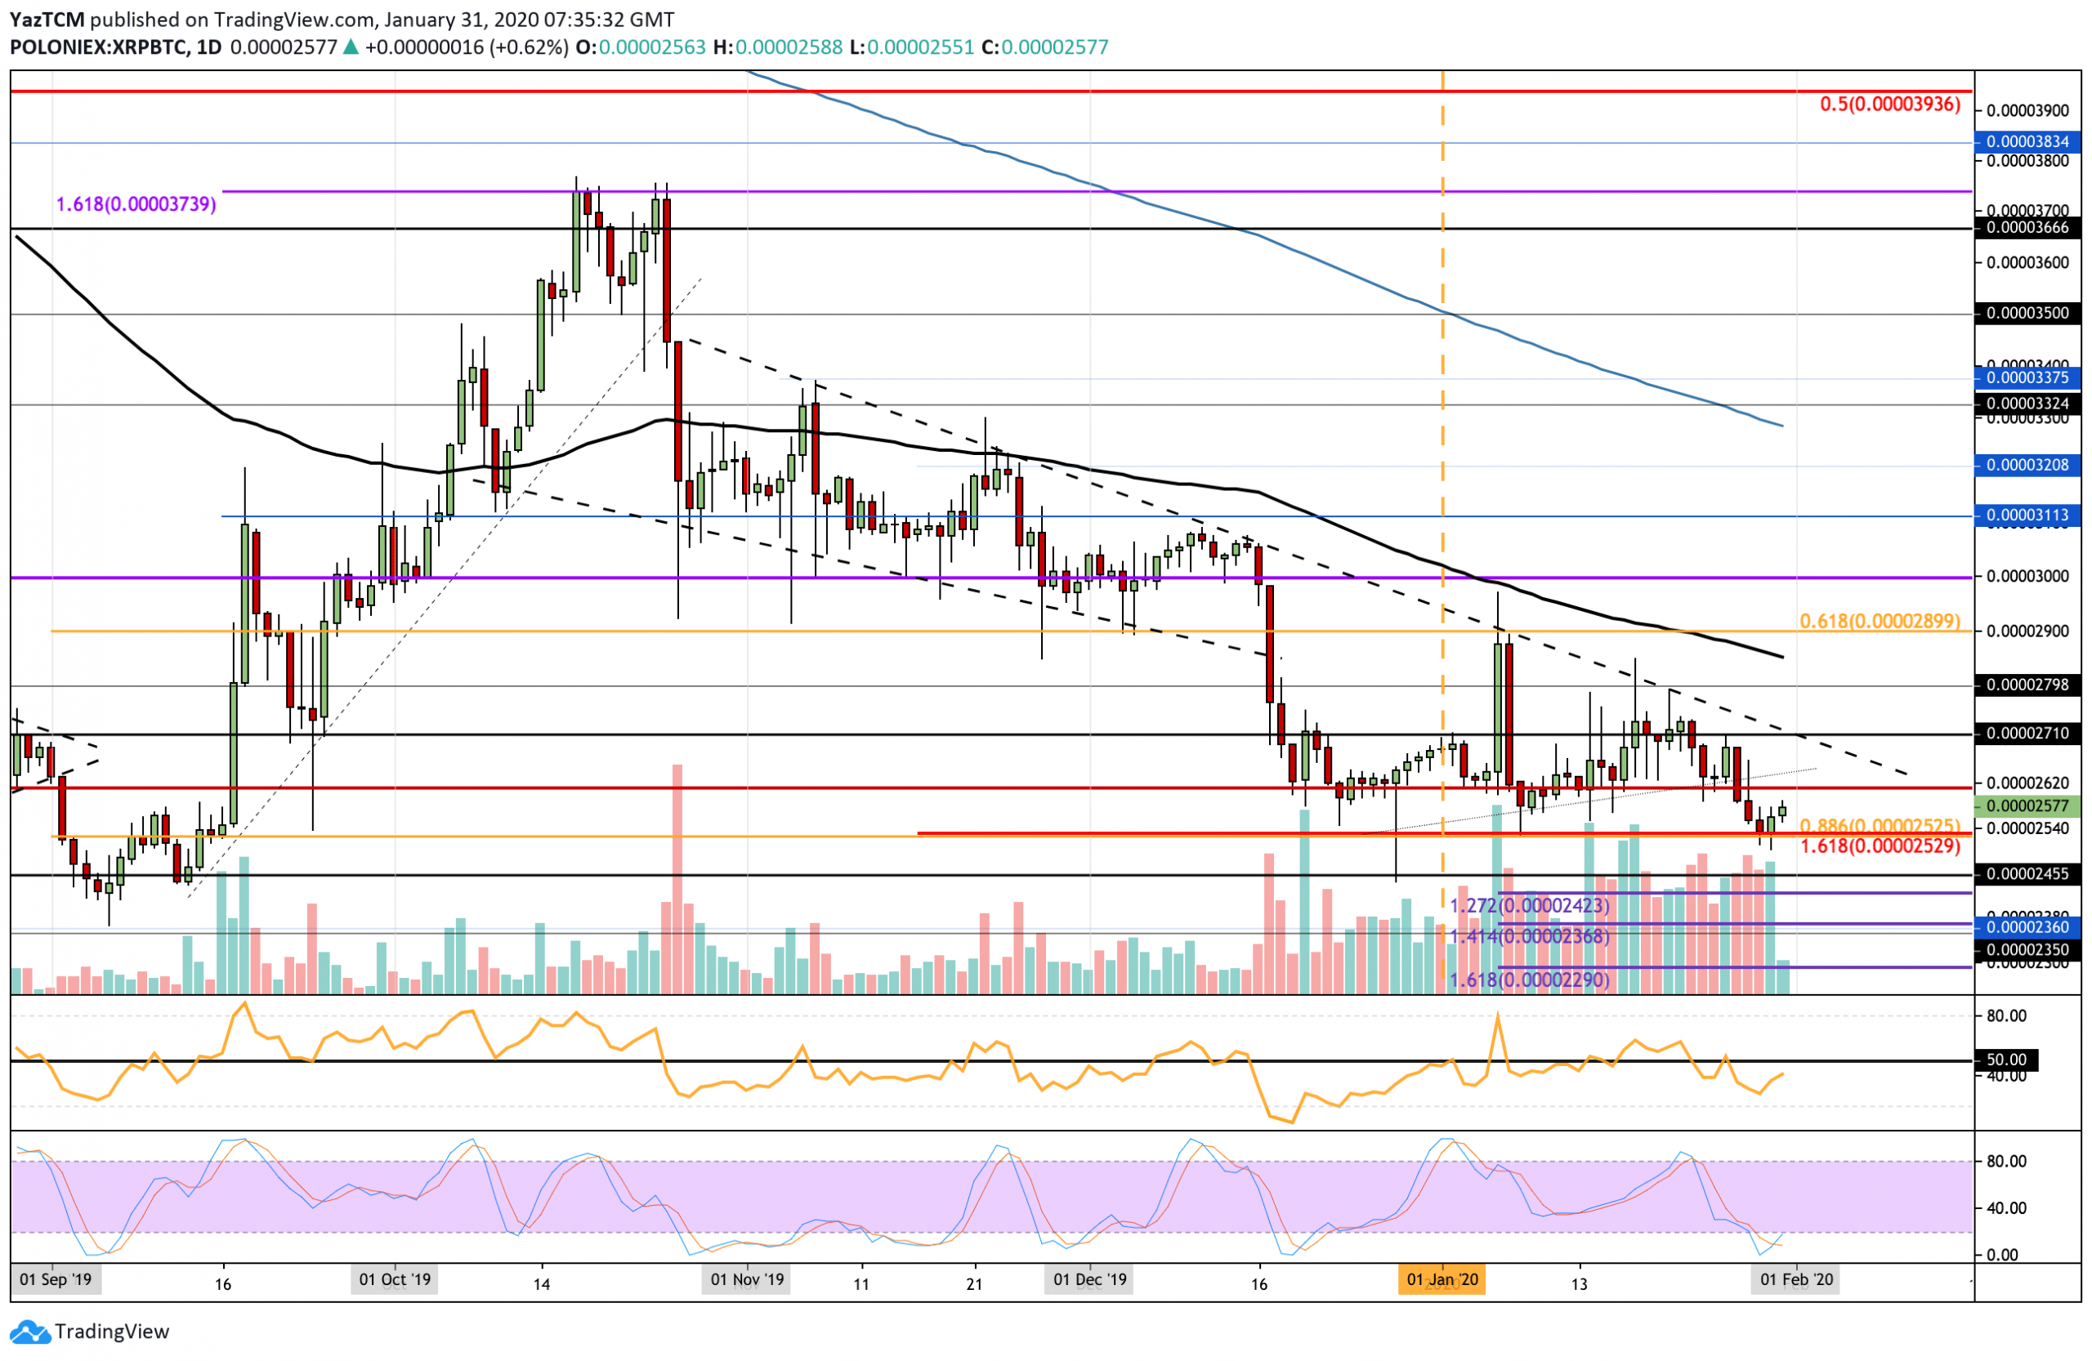Click the 1.618(0.00002529) red Fibonacci label

coord(1881,846)
